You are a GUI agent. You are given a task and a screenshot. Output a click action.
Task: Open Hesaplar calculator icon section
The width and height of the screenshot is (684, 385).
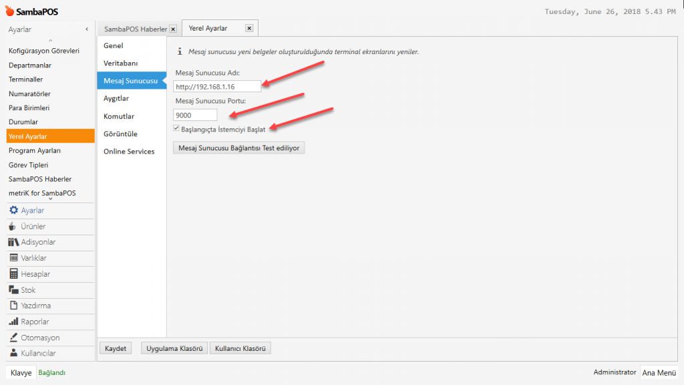pos(35,274)
